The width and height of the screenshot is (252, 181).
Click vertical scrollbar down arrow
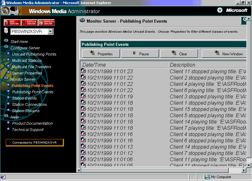click(x=249, y=165)
